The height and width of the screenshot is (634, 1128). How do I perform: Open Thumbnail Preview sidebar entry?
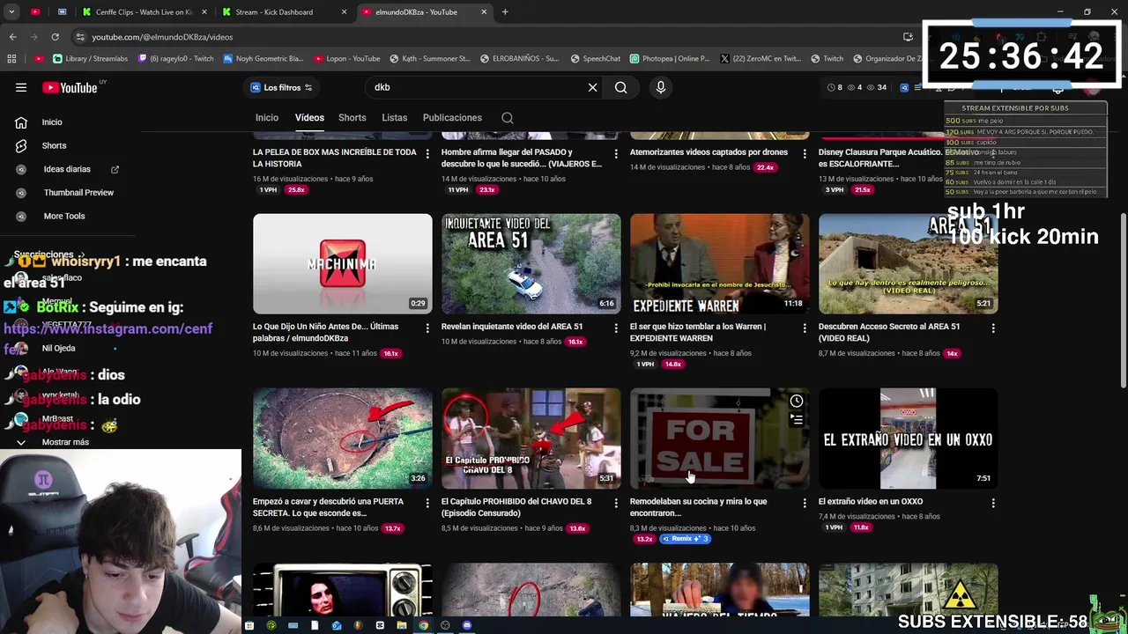point(78,193)
